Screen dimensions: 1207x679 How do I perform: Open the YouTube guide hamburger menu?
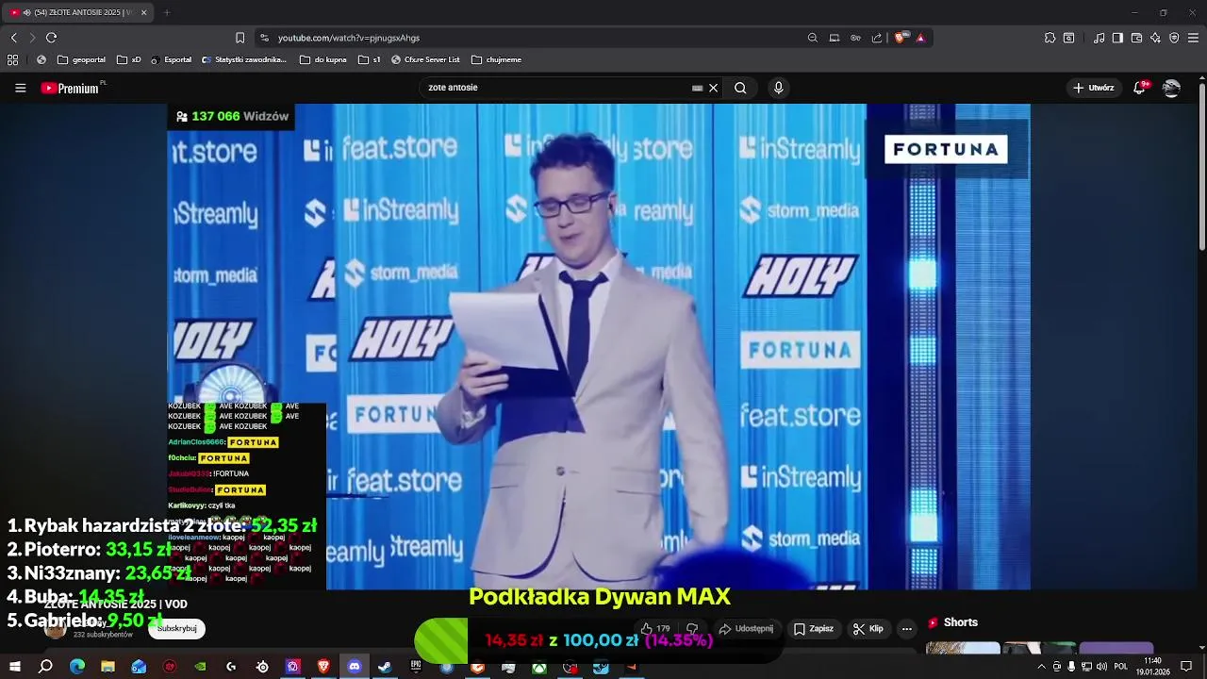click(20, 88)
